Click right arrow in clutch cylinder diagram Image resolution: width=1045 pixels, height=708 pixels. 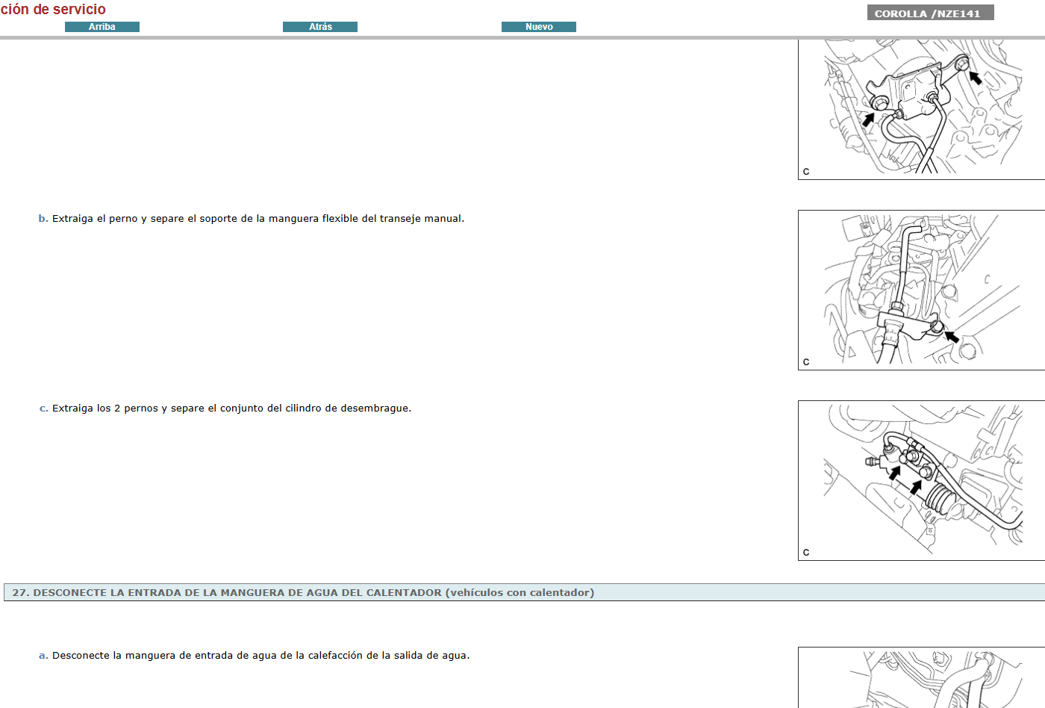(916, 487)
